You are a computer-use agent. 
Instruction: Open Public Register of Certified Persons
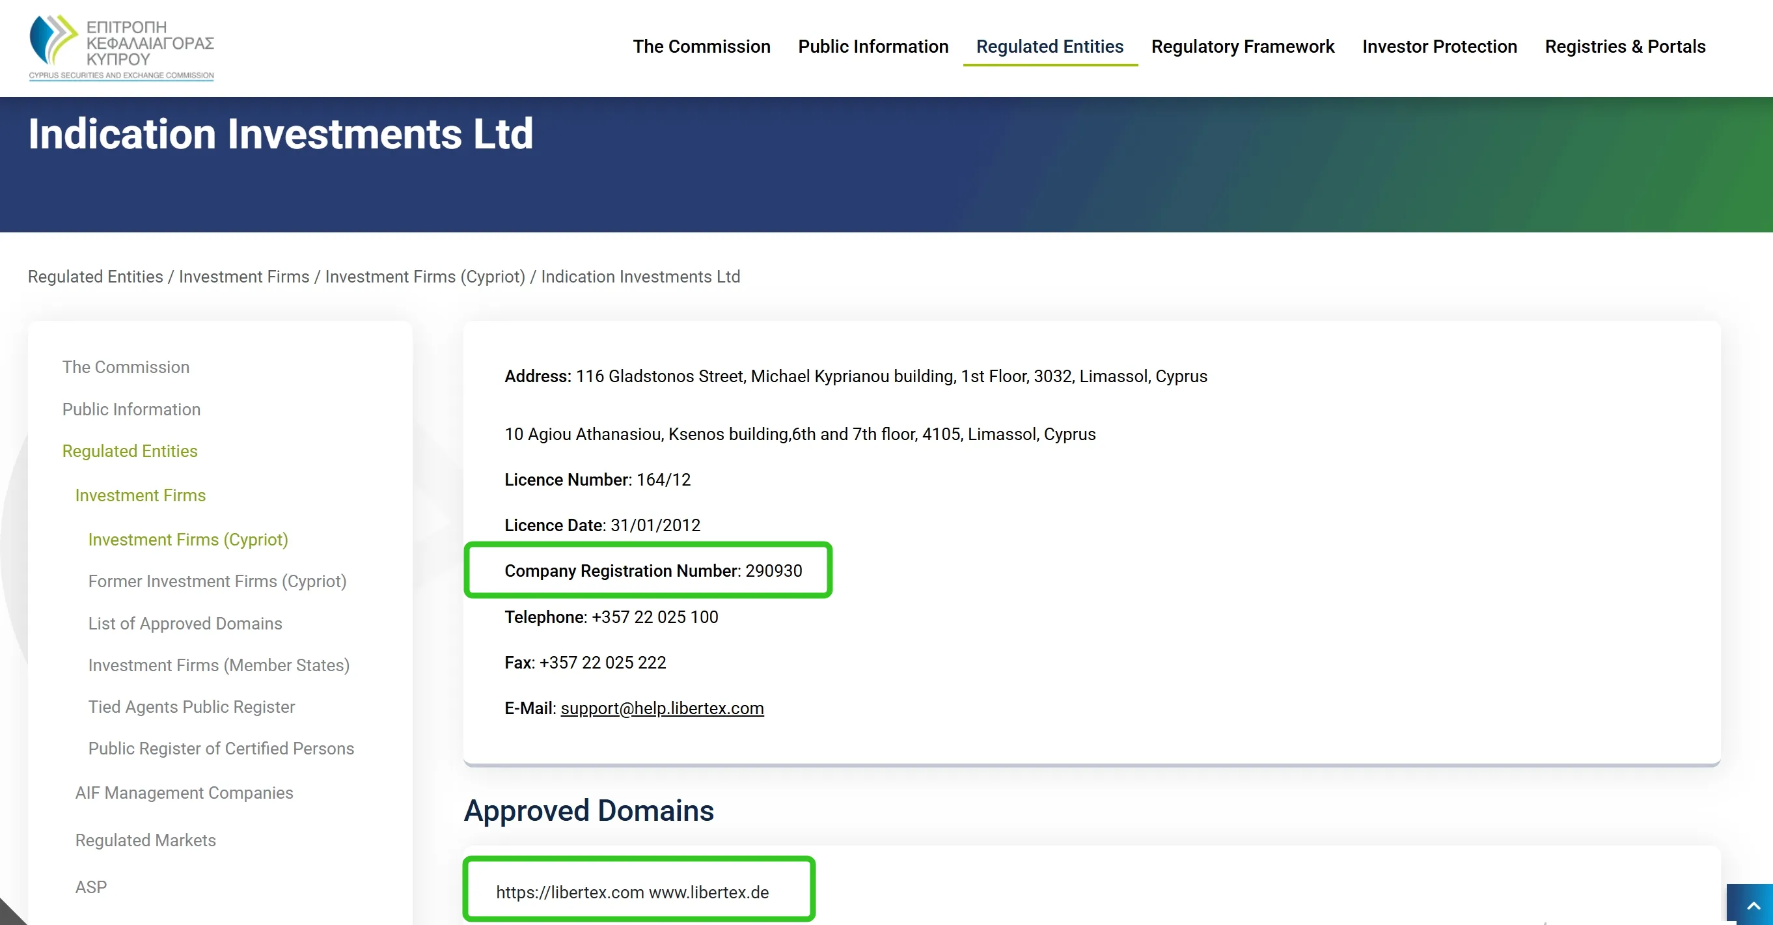220,749
